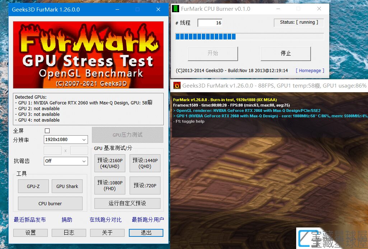Click the 停止 stop button in CPU Burner
This screenshot has height=249, width=368.
[x=286, y=53]
